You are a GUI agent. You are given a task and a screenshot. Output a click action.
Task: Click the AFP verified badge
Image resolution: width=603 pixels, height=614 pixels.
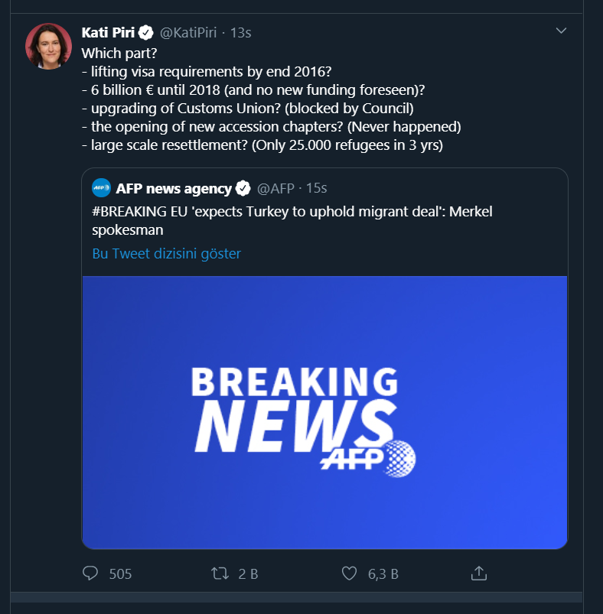tap(243, 188)
